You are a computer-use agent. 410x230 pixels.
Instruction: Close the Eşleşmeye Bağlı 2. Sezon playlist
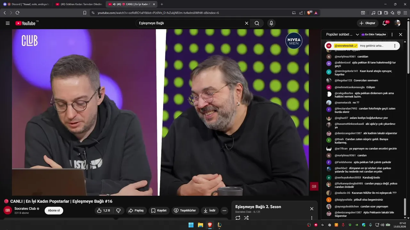[x=312, y=209]
